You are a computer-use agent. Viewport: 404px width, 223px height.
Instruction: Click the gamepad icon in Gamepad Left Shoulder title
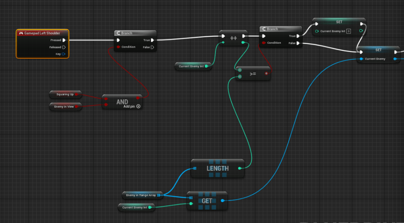click(21, 33)
